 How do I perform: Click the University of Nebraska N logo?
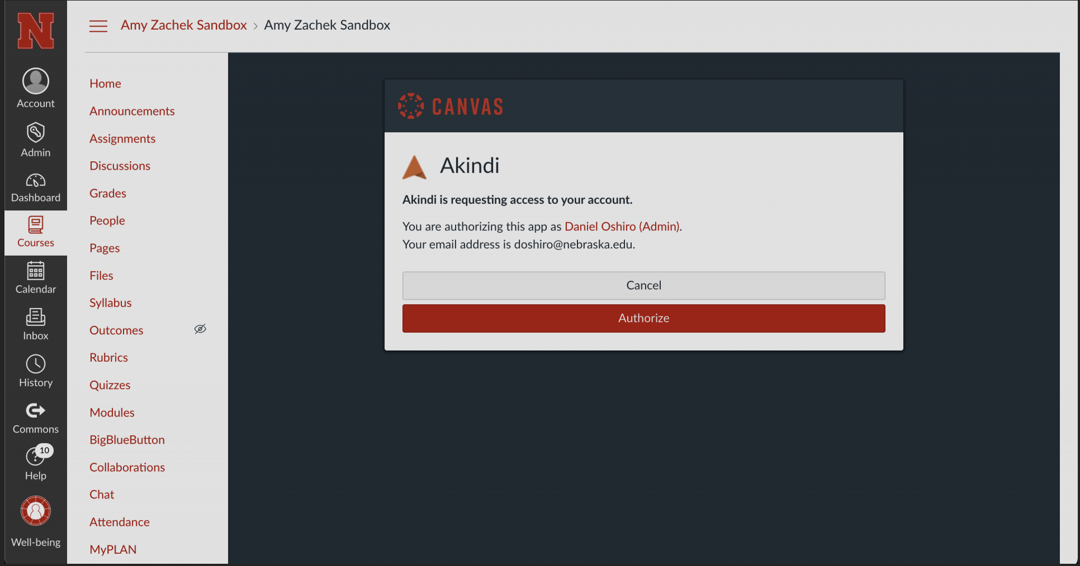tap(36, 31)
